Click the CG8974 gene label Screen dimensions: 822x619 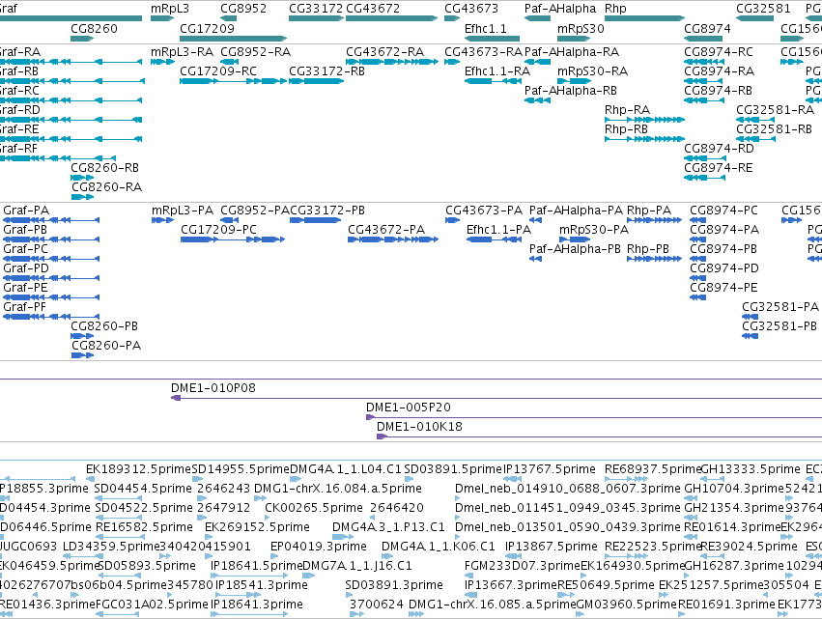tap(707, 28)
